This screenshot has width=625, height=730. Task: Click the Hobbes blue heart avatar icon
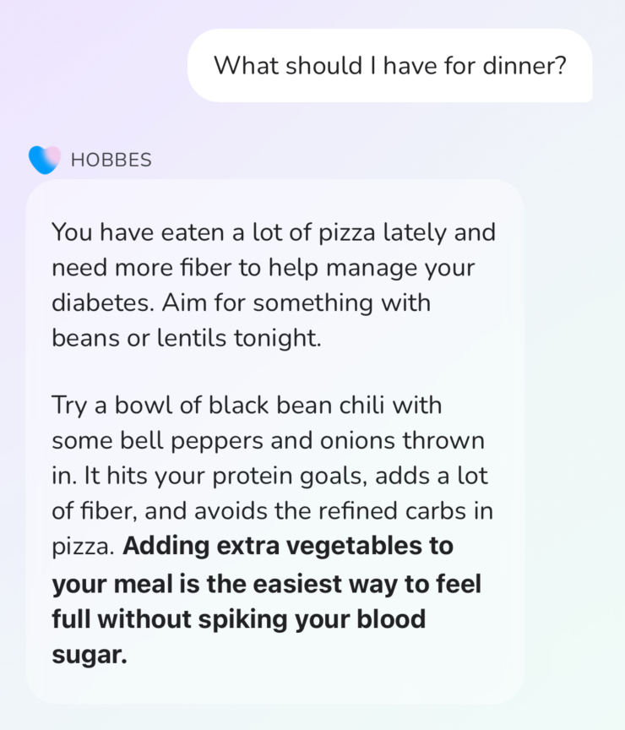44,159
